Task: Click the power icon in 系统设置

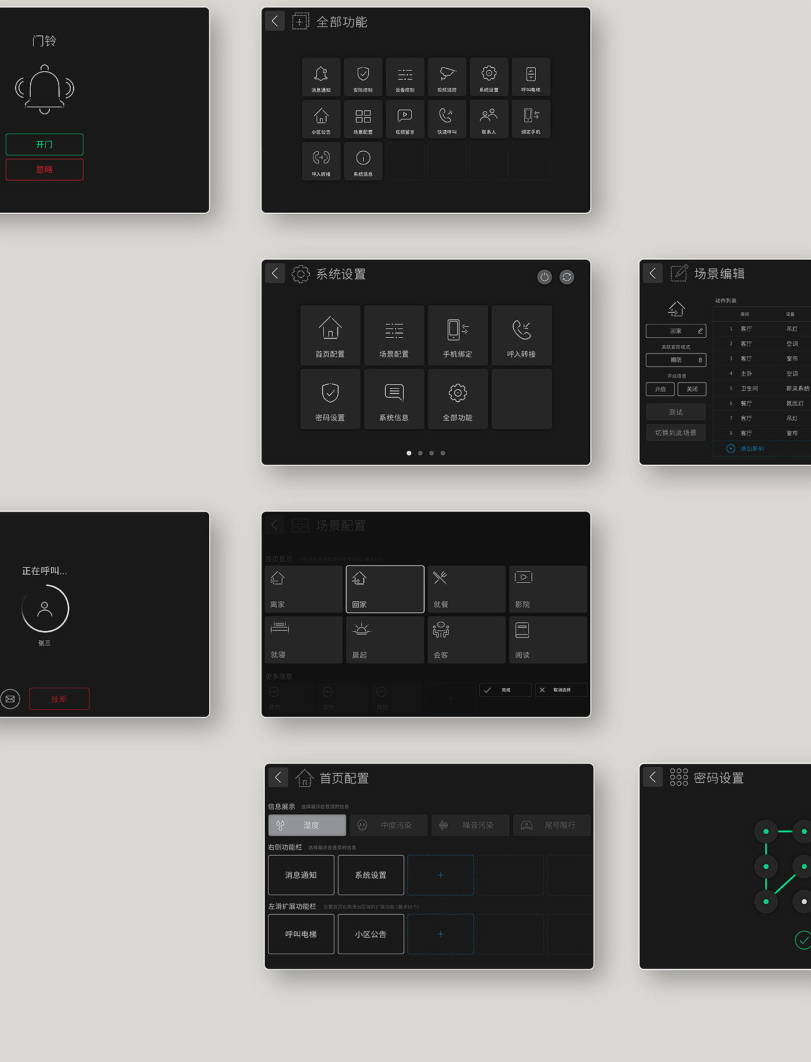Action: (x=545, y=277)
